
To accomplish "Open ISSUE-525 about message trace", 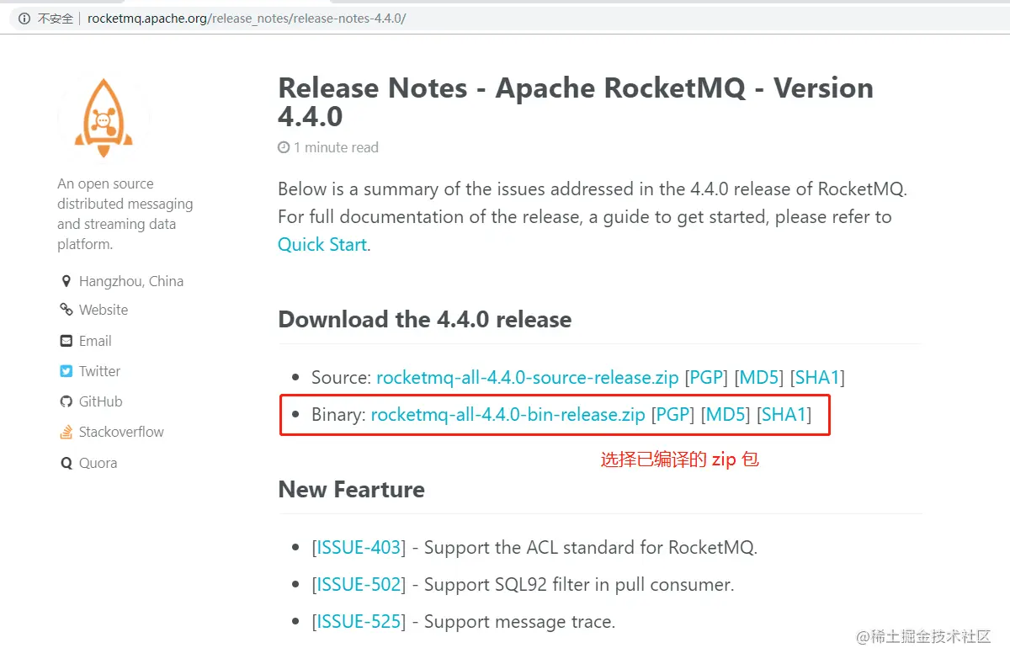I will click(x=359, y=621).
